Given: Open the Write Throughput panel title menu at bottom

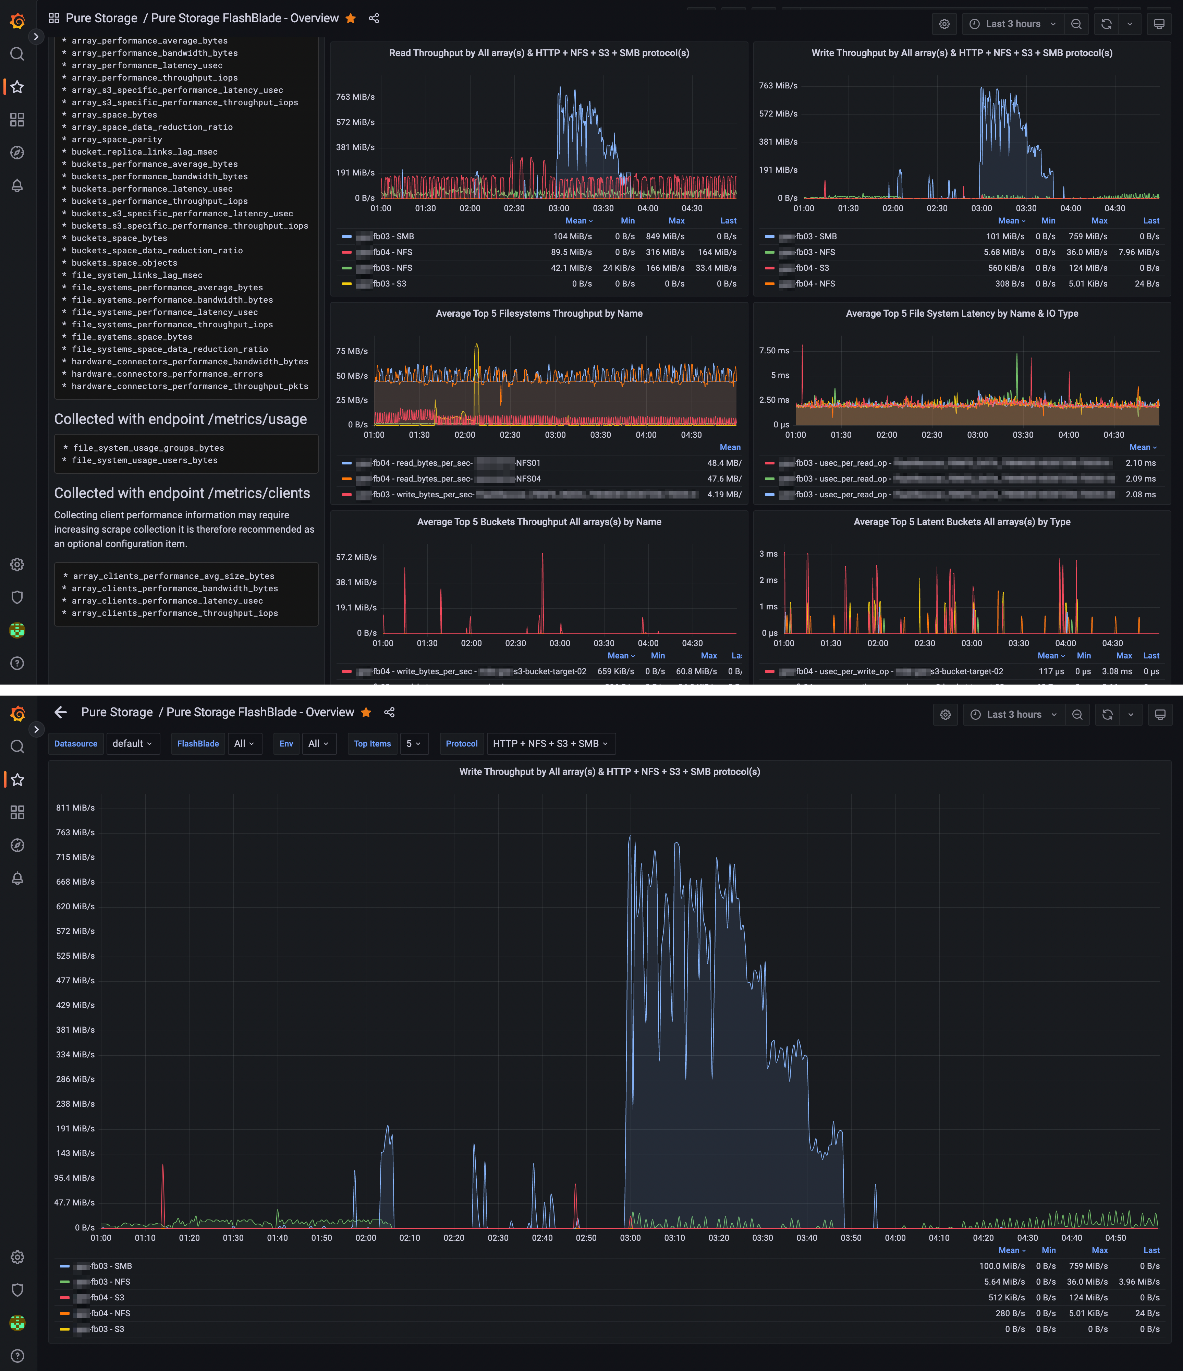Looking at the screenshot, I should (x=609, y=772).
